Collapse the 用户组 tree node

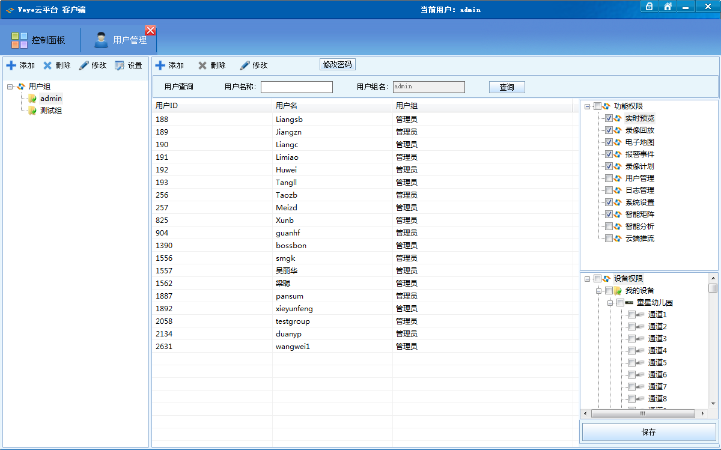10,87
